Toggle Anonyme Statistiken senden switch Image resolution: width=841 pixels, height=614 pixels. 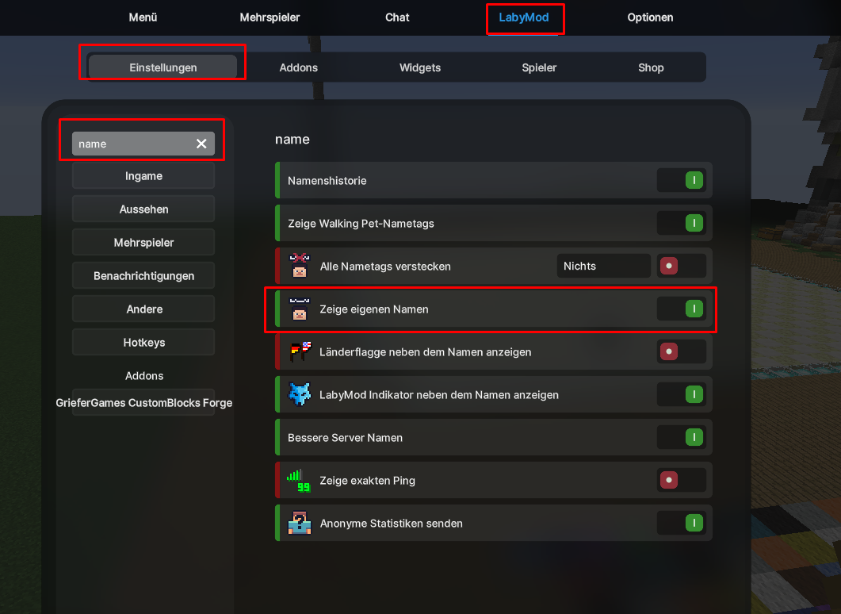tap(681, 524)
